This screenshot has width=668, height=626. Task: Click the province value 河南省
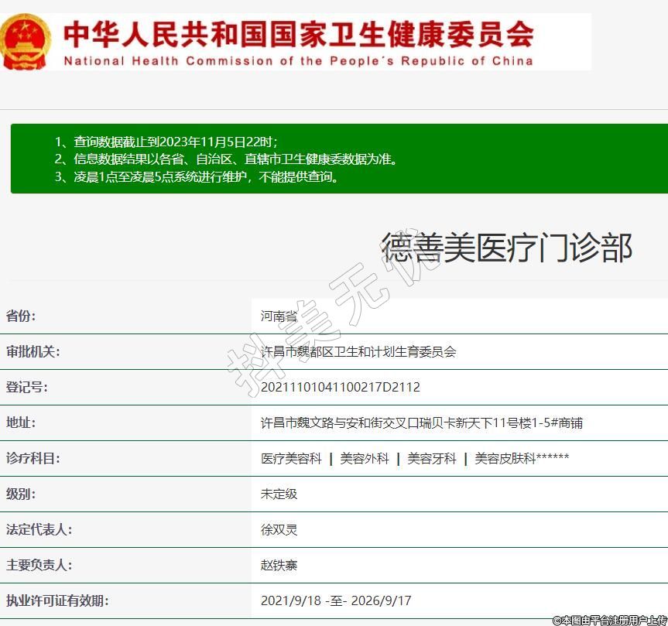(x=279, y=316)
